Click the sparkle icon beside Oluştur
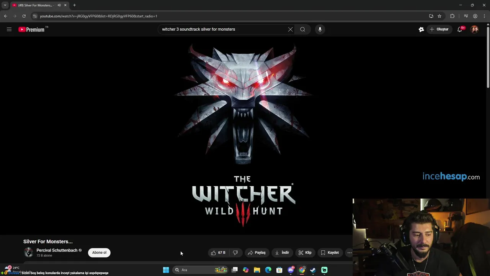 pyautogui.click(x=421, y=29)
